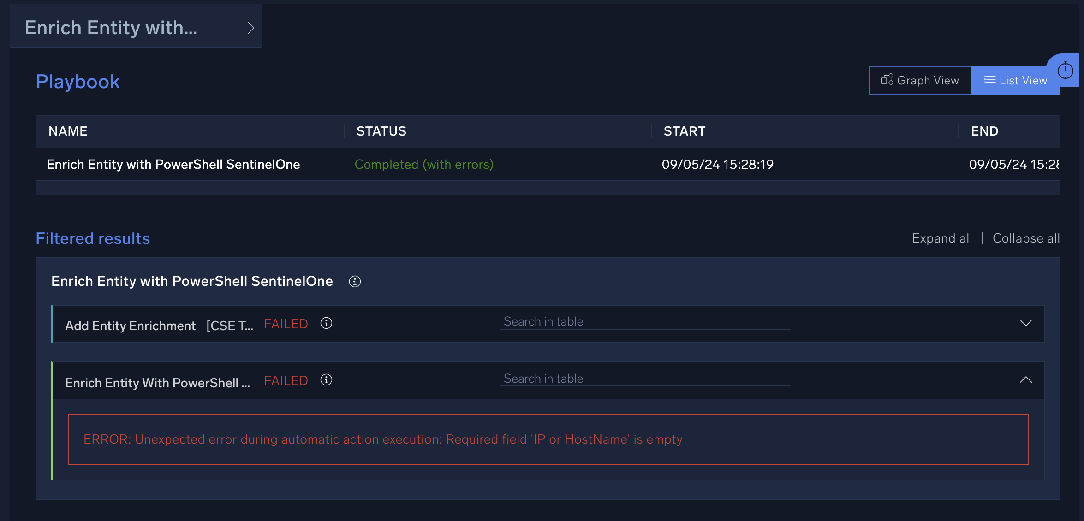This screenshot has height=521, width=1084.
Task: Focus search field in Enrich Entity With PowerShell row
Action: (x=644, y=379)
